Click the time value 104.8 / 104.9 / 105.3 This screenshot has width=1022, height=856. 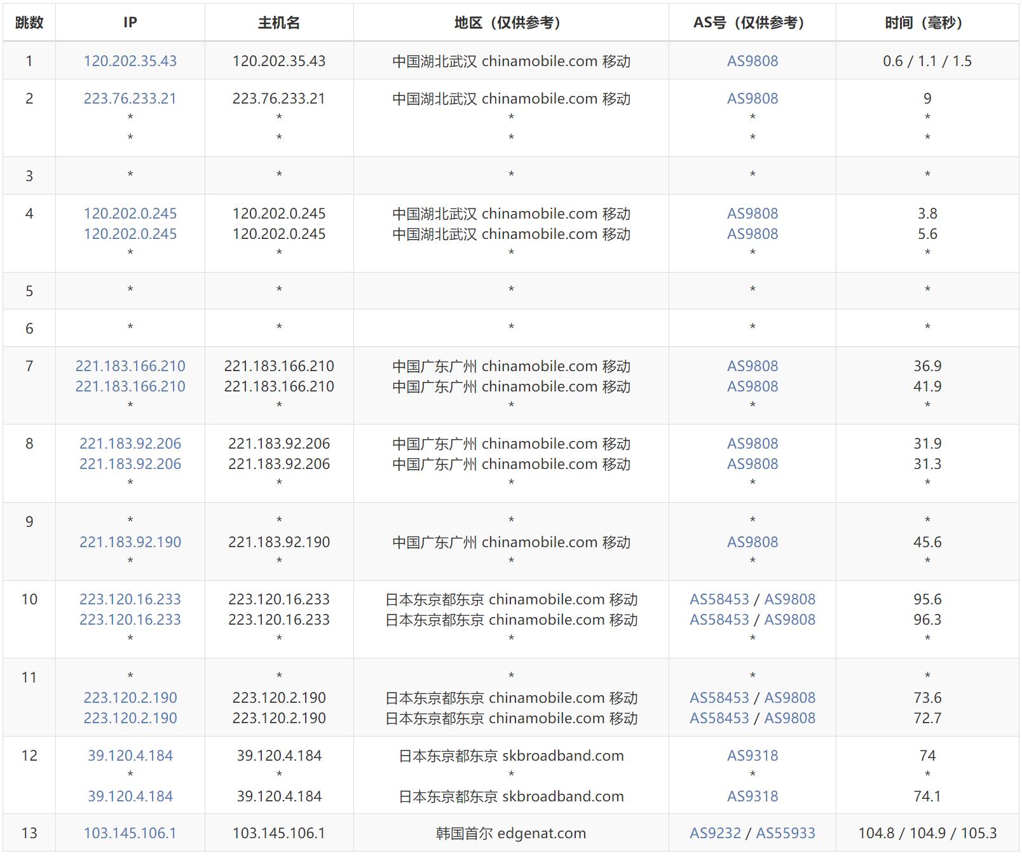[927, 833]
